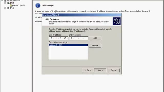Viewport: 164px width, 92px height.
Task: Select Server Options tree item
Action: tap(19, 5)
